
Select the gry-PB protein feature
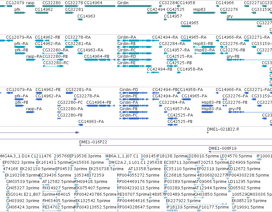250,112
